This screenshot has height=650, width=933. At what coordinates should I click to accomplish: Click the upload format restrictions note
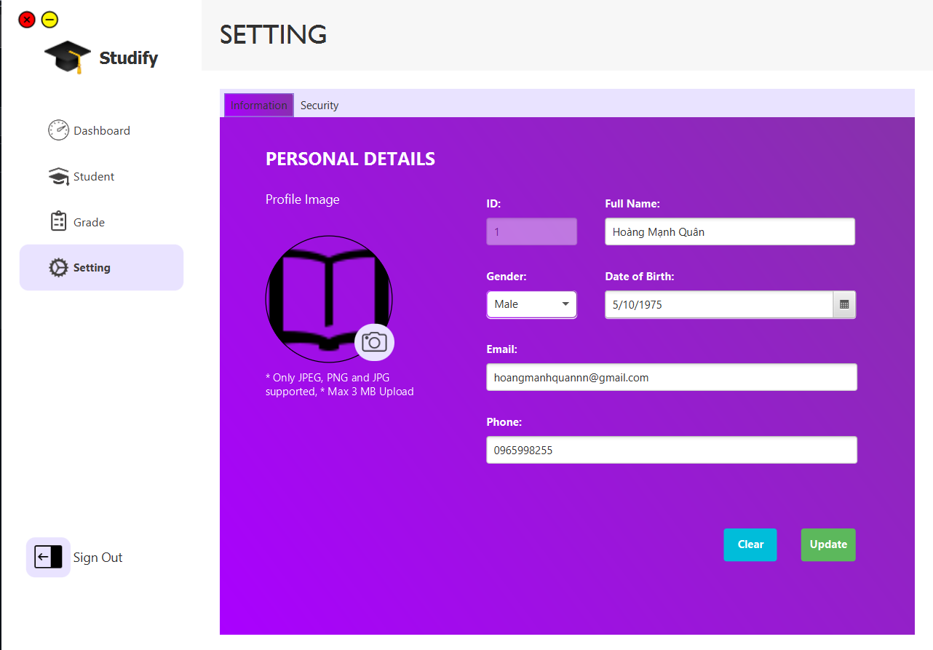point(340,385)
